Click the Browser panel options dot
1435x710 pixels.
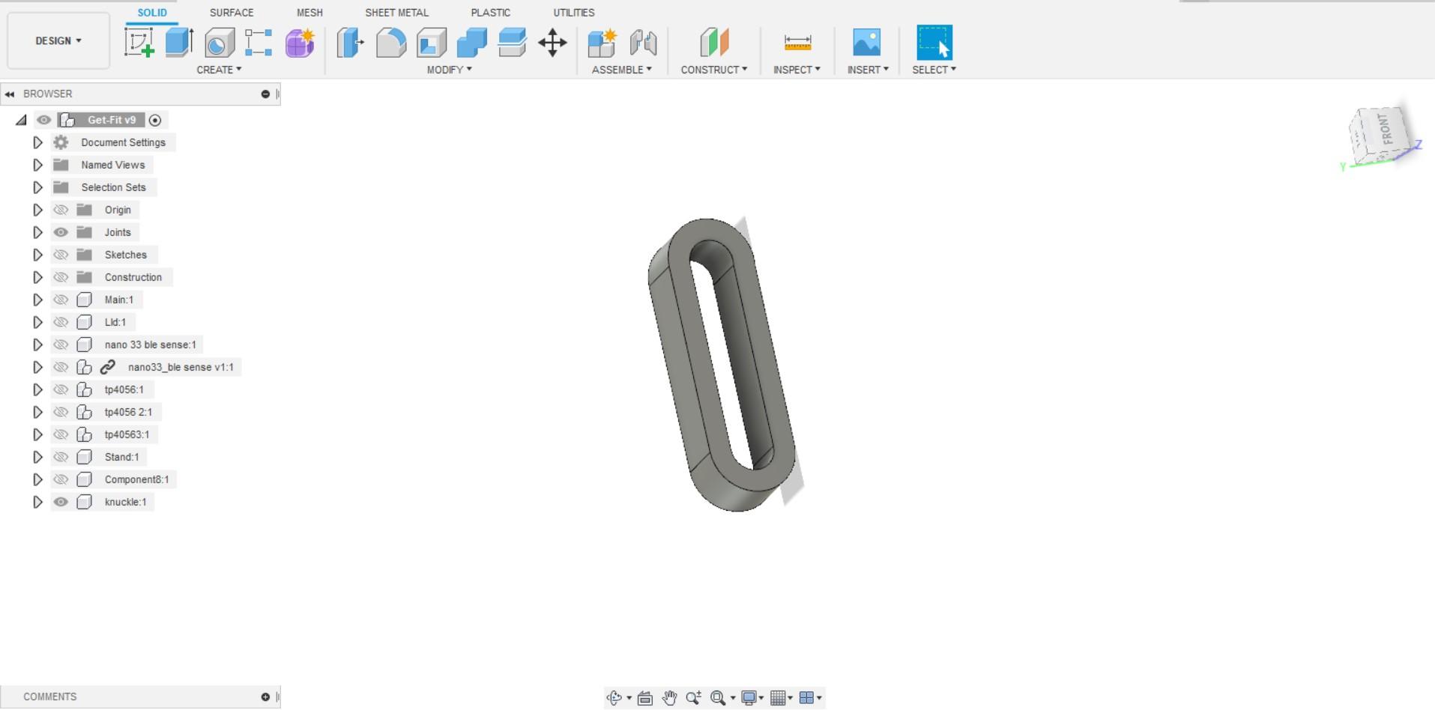pyautogui.click(x=265, y=94)
